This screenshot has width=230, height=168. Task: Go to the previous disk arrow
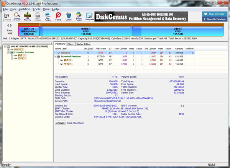click(x=8, y=25)
